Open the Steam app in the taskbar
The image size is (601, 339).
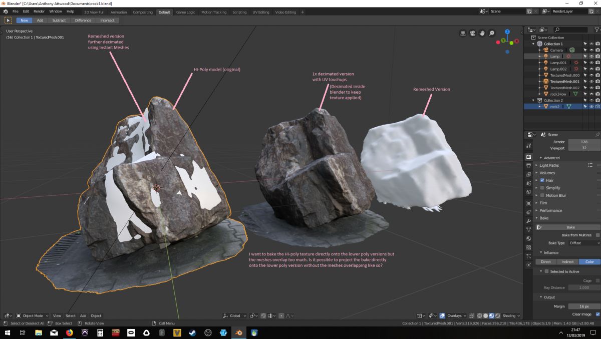(x=193, y=332)
